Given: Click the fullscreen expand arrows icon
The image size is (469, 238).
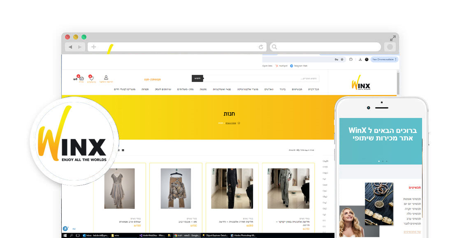Looking at the screenshot, I should pos(393,38).
